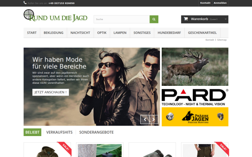The height and width of the screenshot is (157, 252).
Task: Click the jacket product thumbnail
Action: 47,151
